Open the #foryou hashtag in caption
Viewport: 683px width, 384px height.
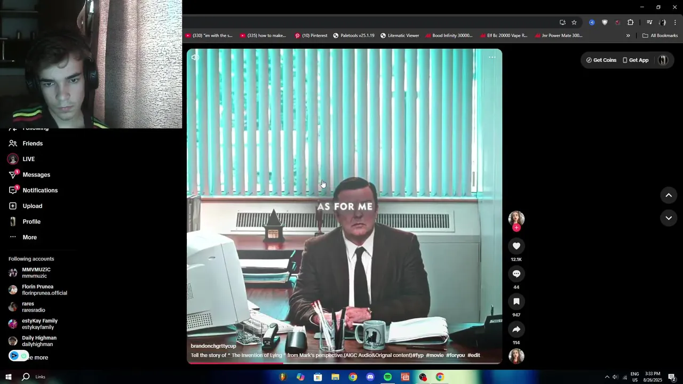tap(456, 355)
